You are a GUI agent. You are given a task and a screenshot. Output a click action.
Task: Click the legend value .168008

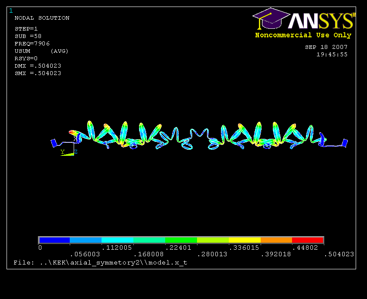149,254
